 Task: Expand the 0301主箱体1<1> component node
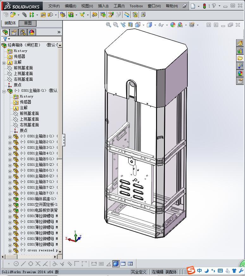click(x=10, y=137)
